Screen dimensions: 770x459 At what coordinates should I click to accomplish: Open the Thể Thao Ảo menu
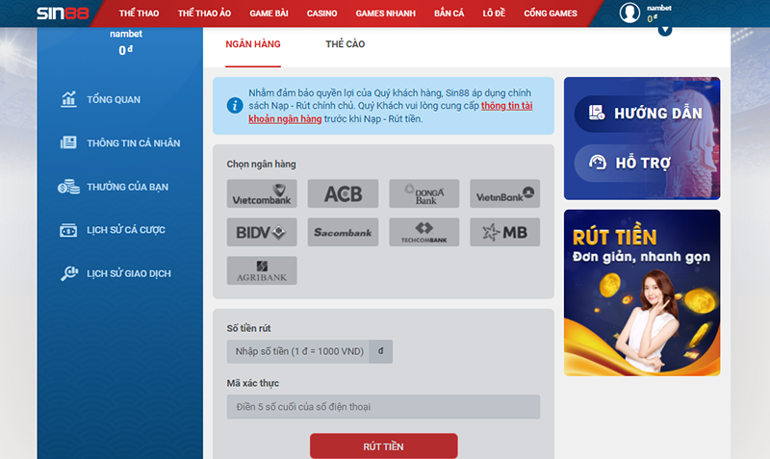pyautogui.click(x=204, y=13)
